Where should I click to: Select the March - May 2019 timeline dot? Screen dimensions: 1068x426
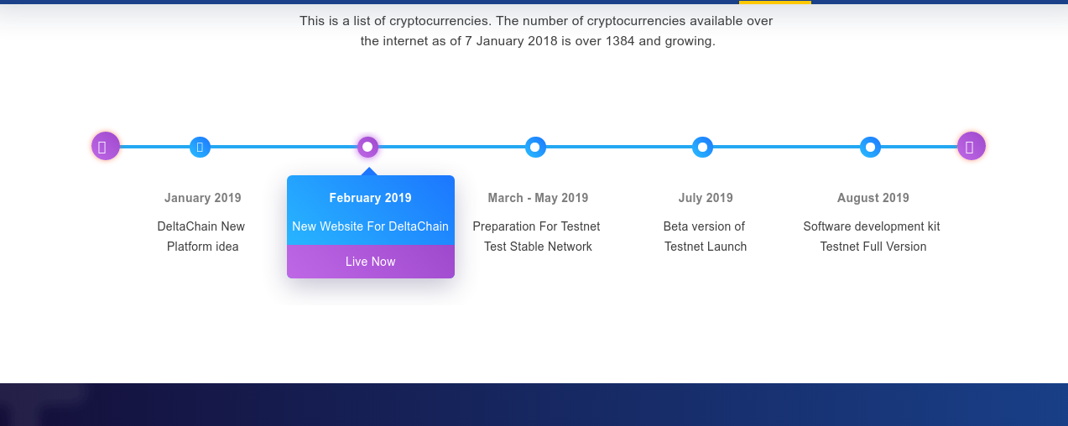[x=535, y=147]
